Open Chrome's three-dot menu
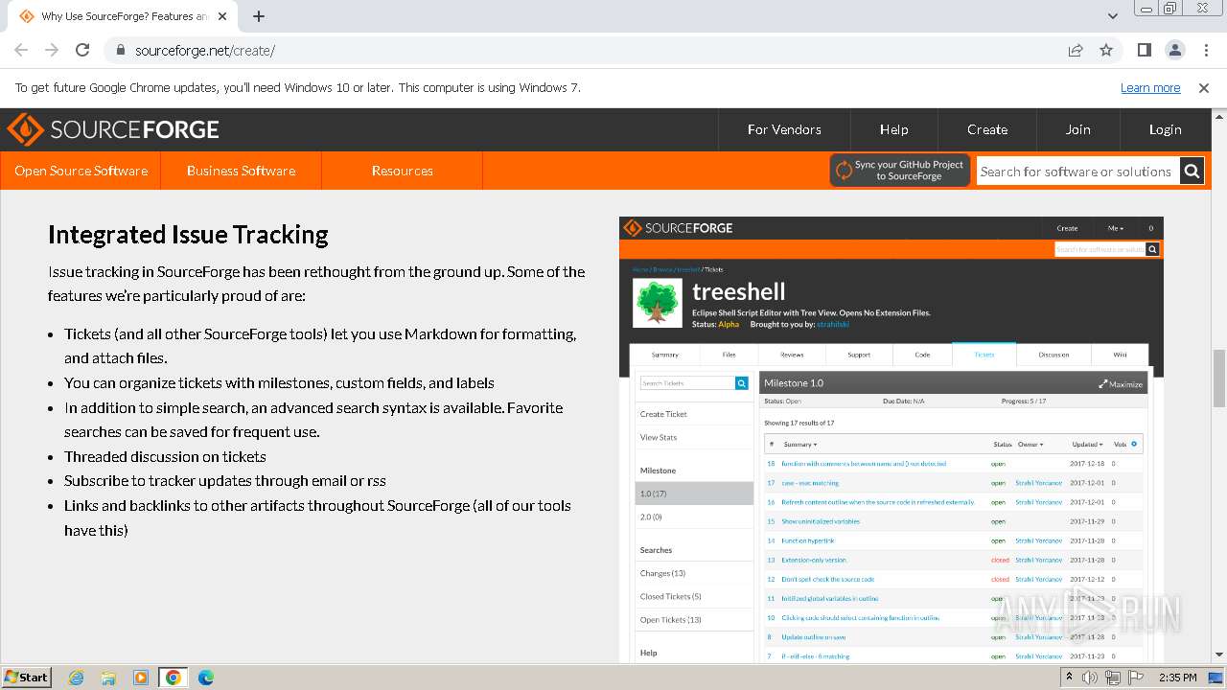 [1205, 50]
